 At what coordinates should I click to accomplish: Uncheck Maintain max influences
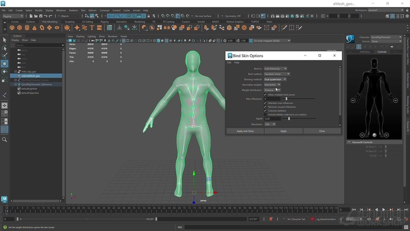coord(265,103)
